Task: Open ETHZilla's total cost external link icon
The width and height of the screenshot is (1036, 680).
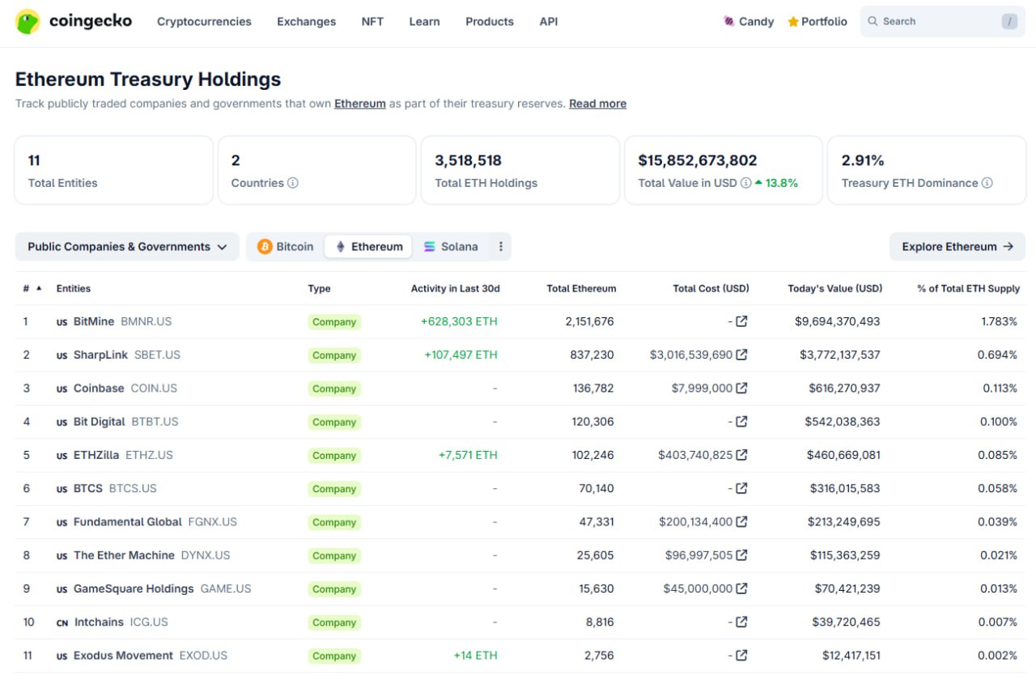Action: [741, 455]
